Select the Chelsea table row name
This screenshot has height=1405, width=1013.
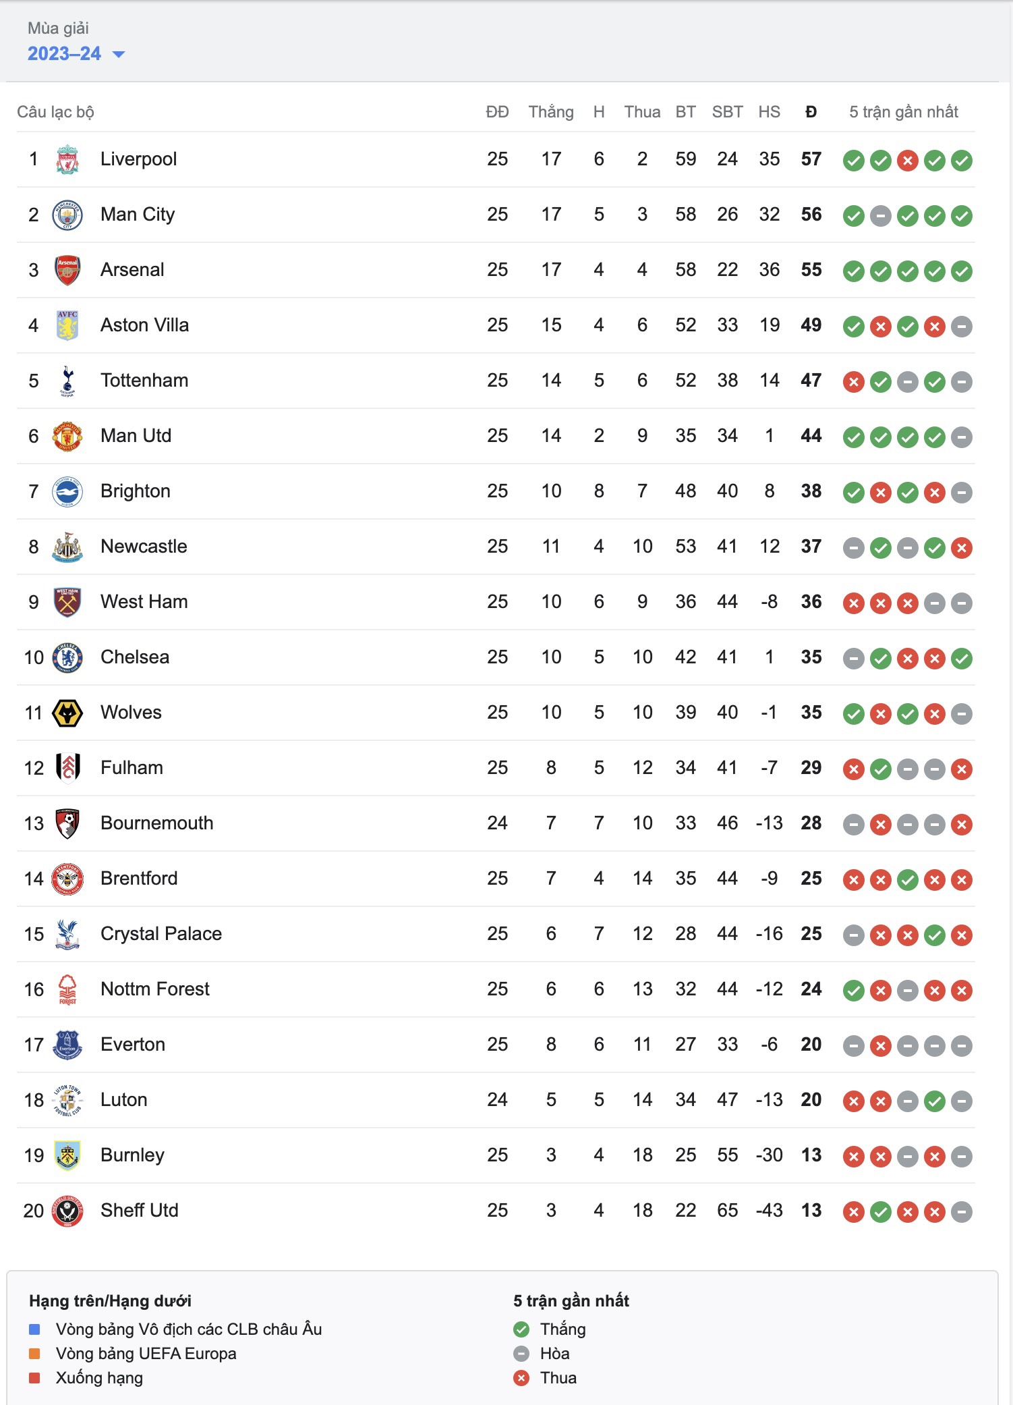[135, 657]
